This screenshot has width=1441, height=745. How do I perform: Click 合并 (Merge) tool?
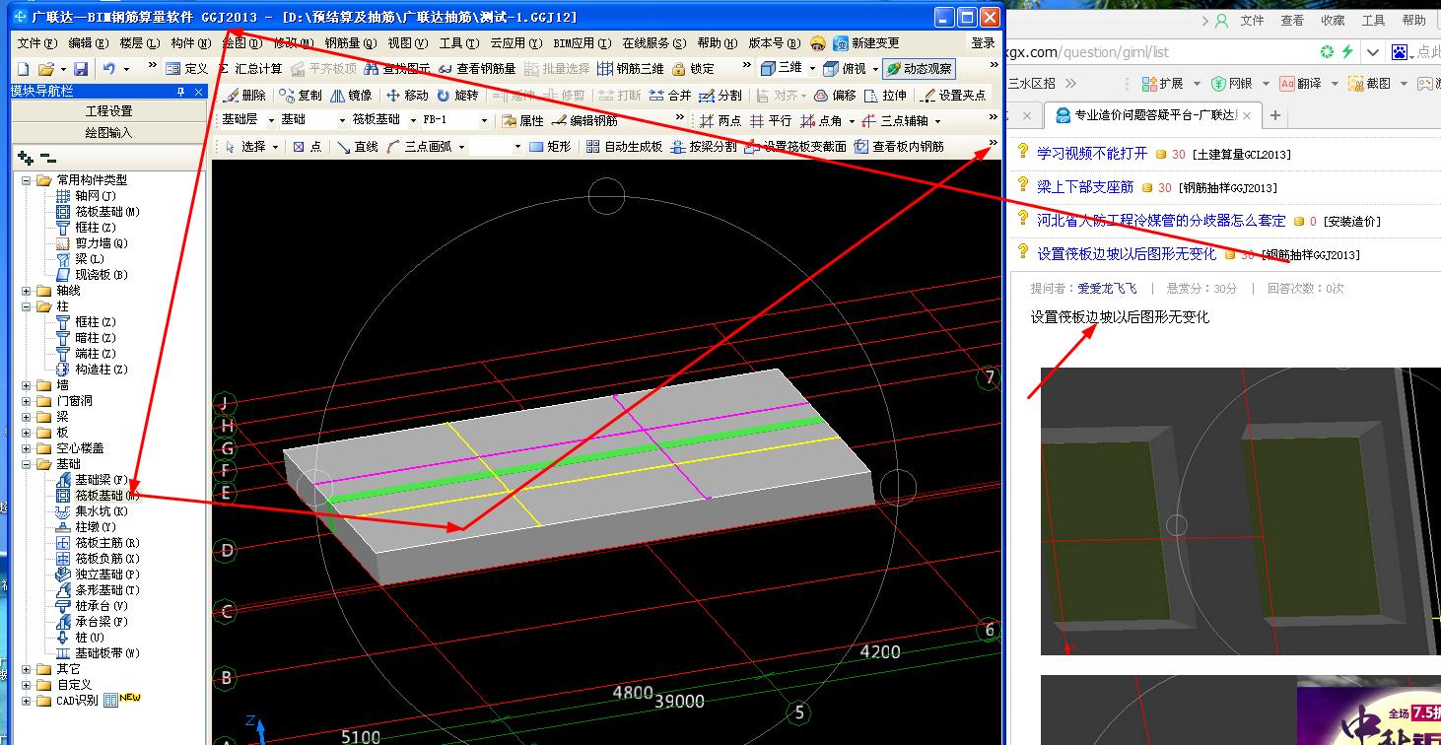[x=670, y=96]
